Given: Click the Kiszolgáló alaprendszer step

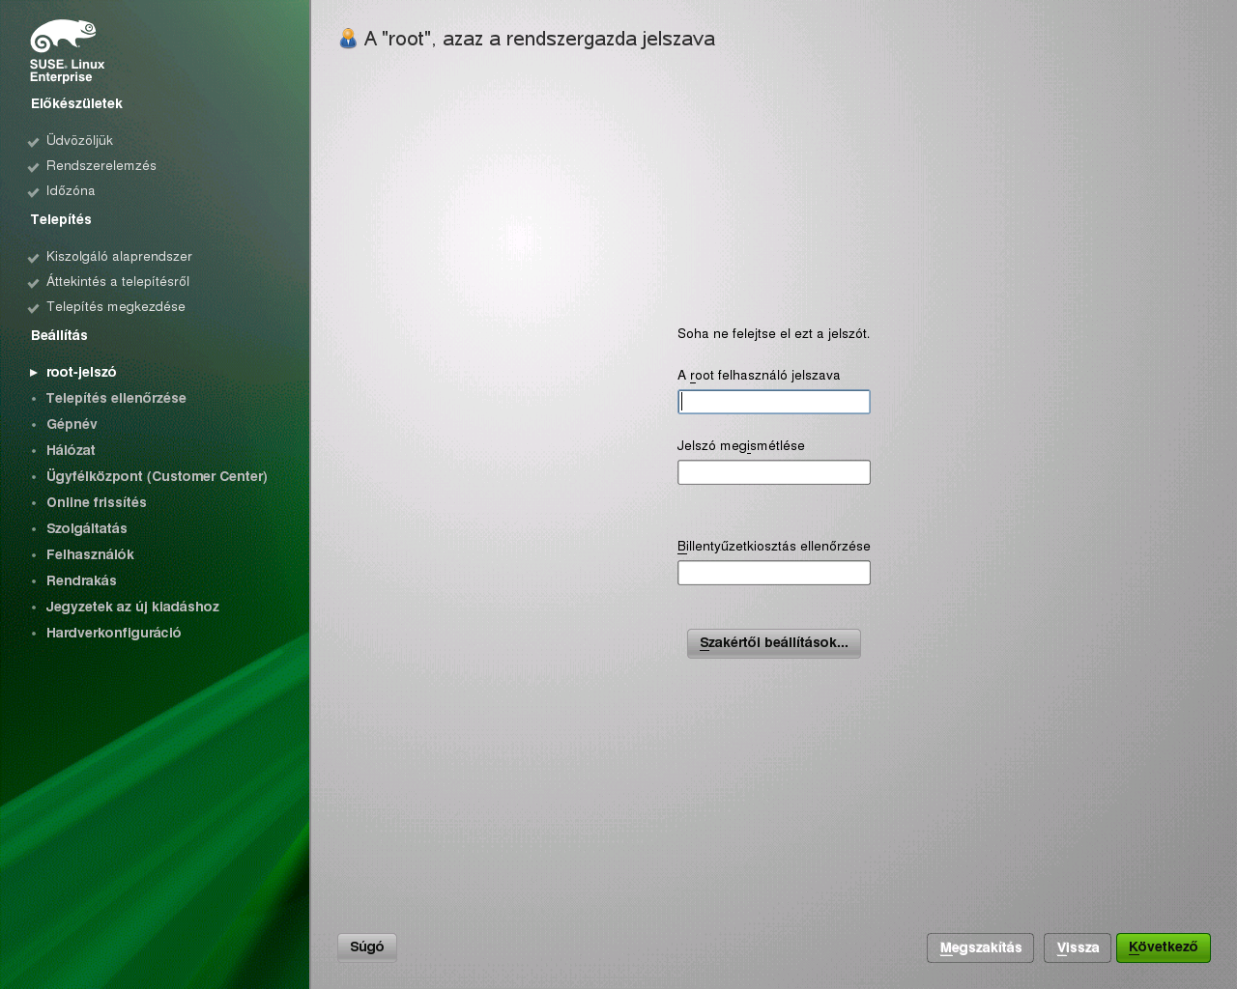Looking at the screenshot, I should [119, 256].
